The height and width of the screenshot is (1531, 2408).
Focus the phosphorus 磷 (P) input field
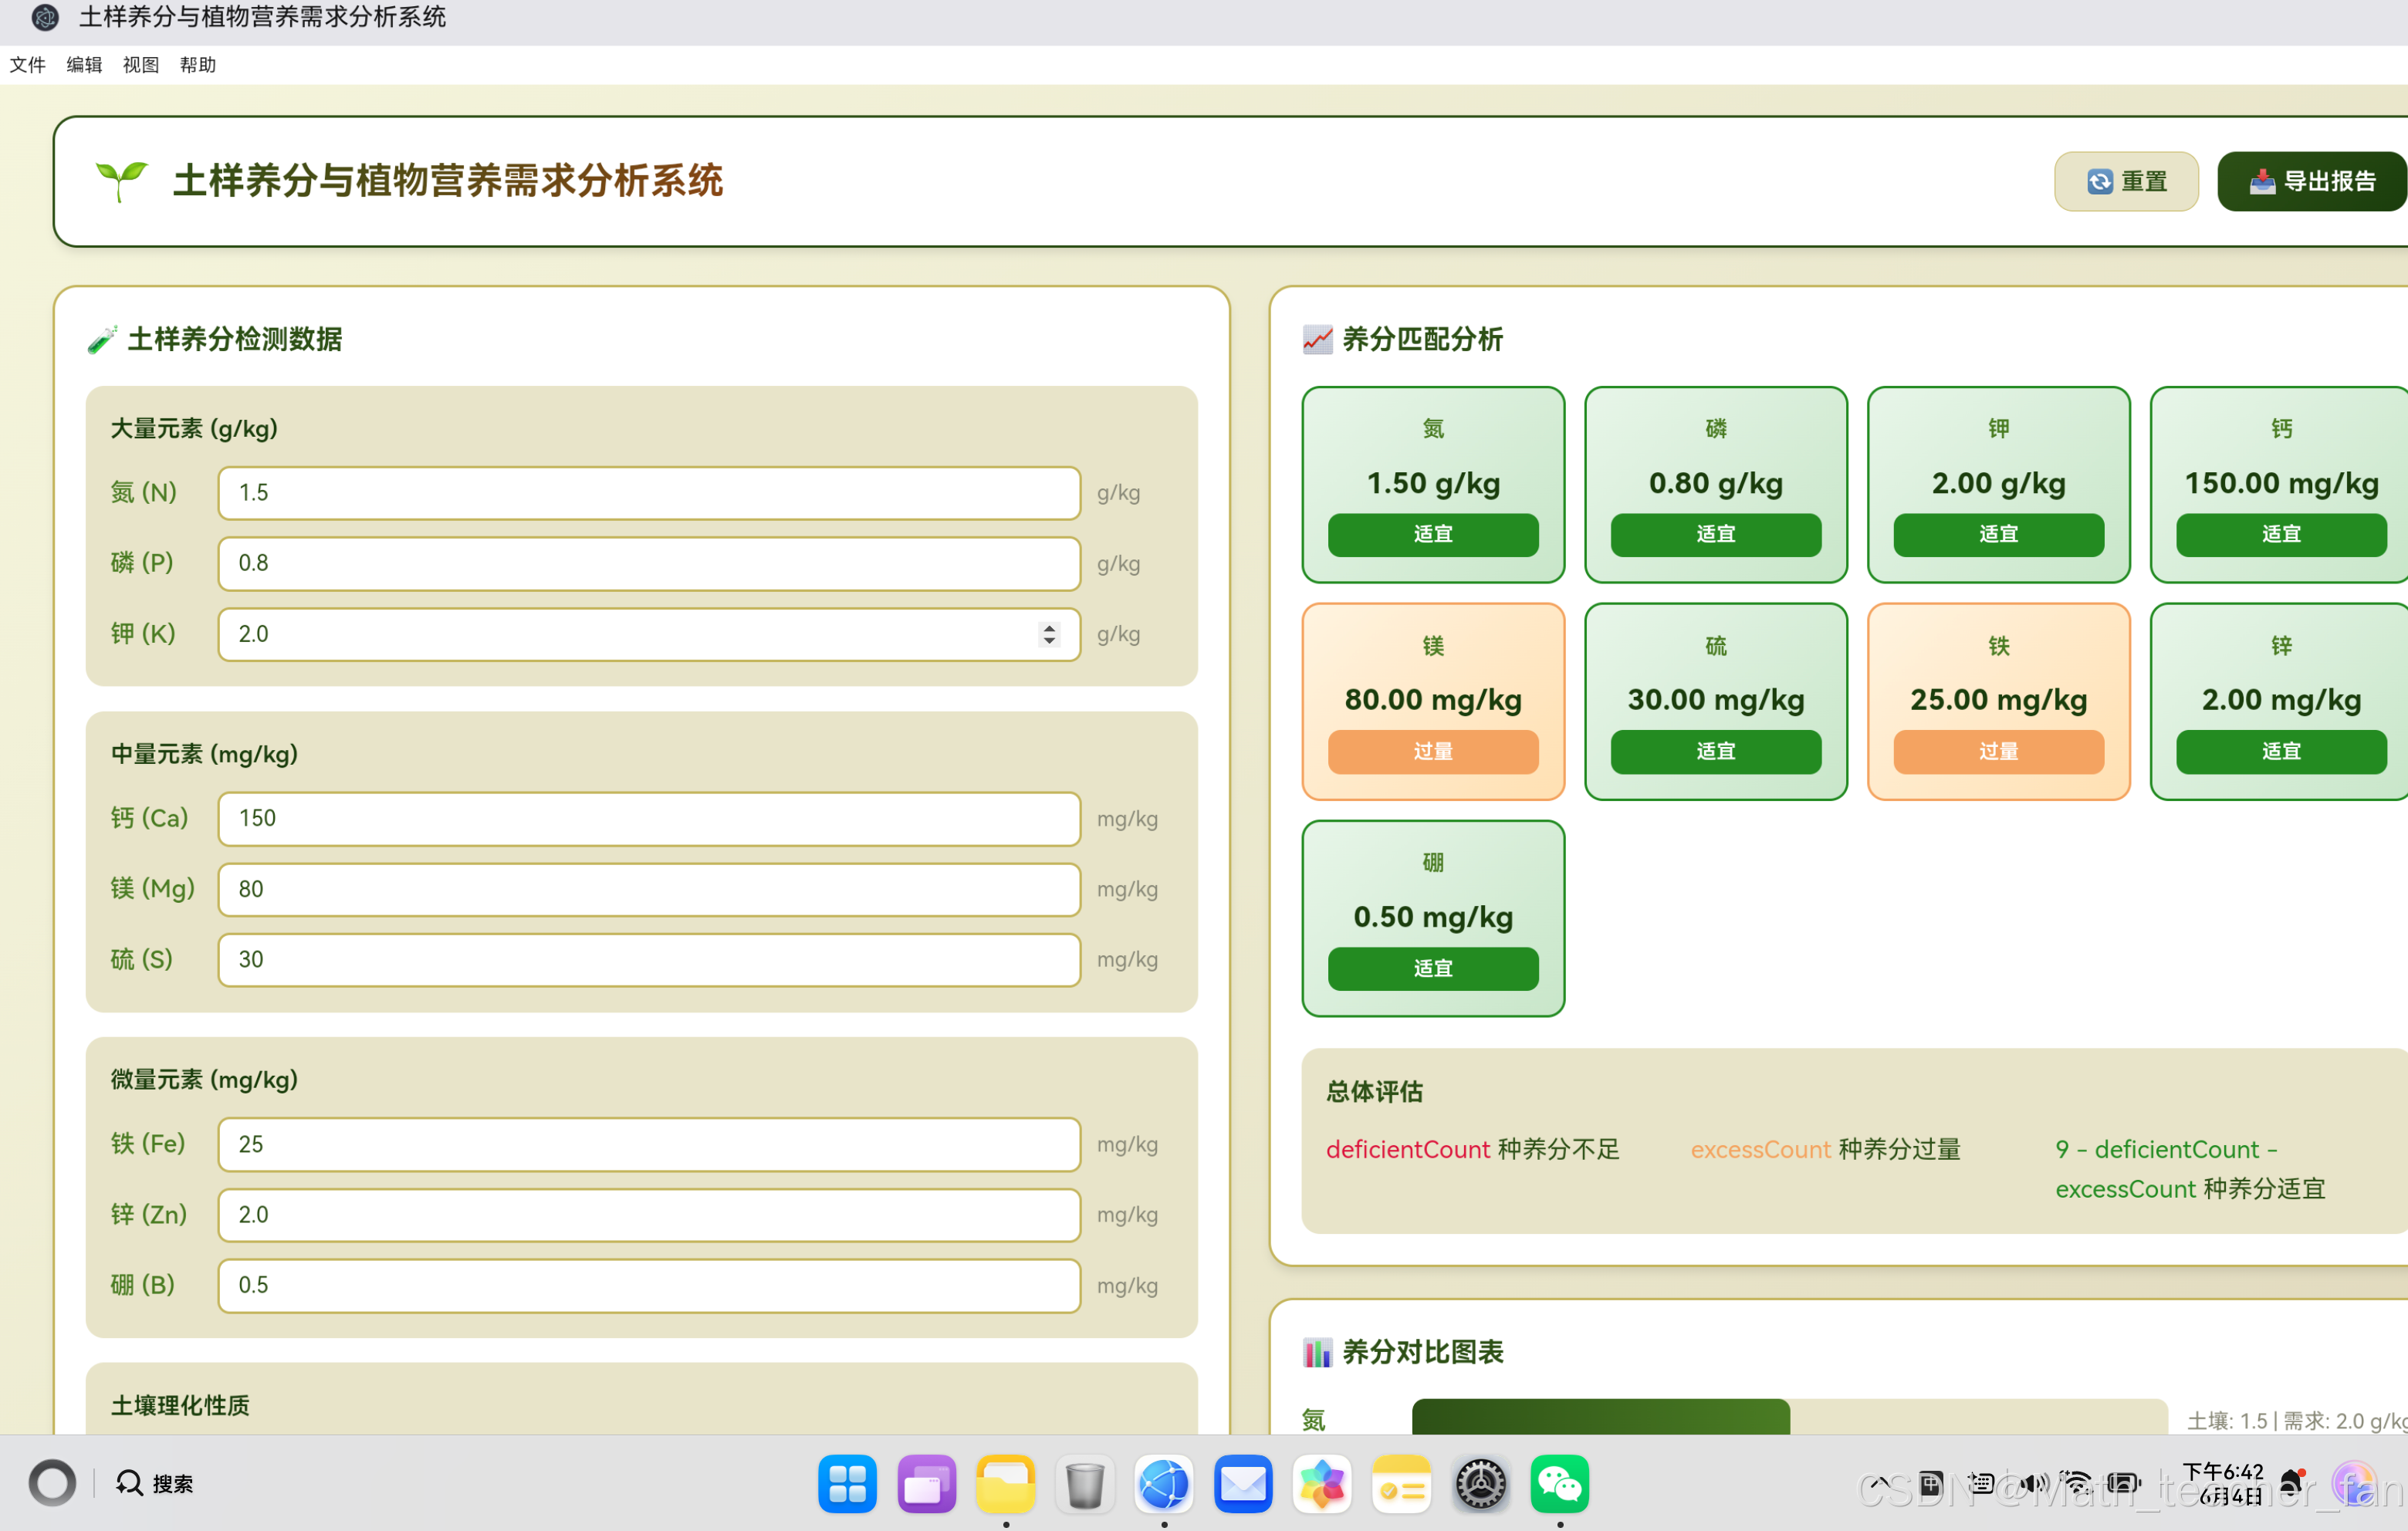coord(649,563)
